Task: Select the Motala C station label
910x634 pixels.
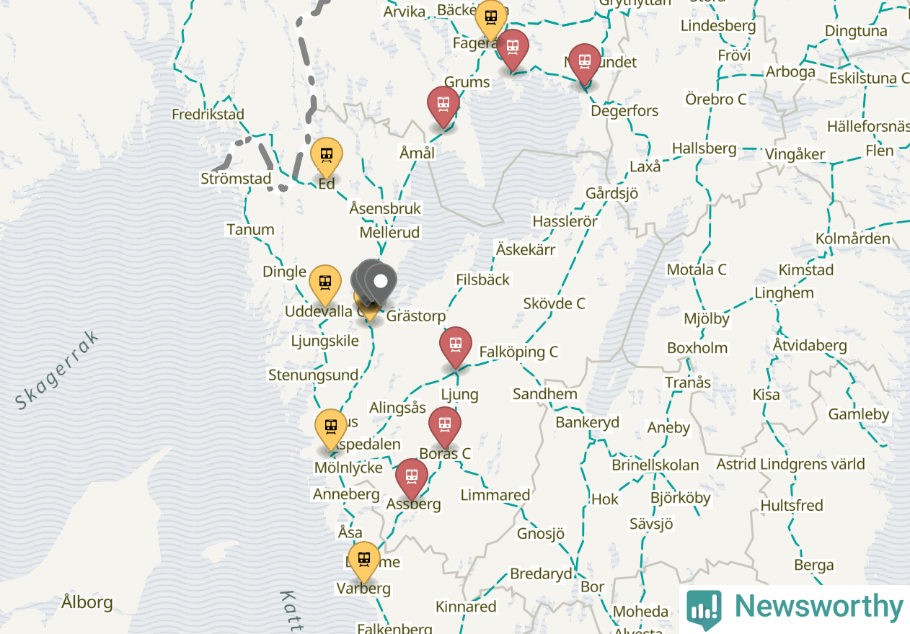Action: [697, 269]
